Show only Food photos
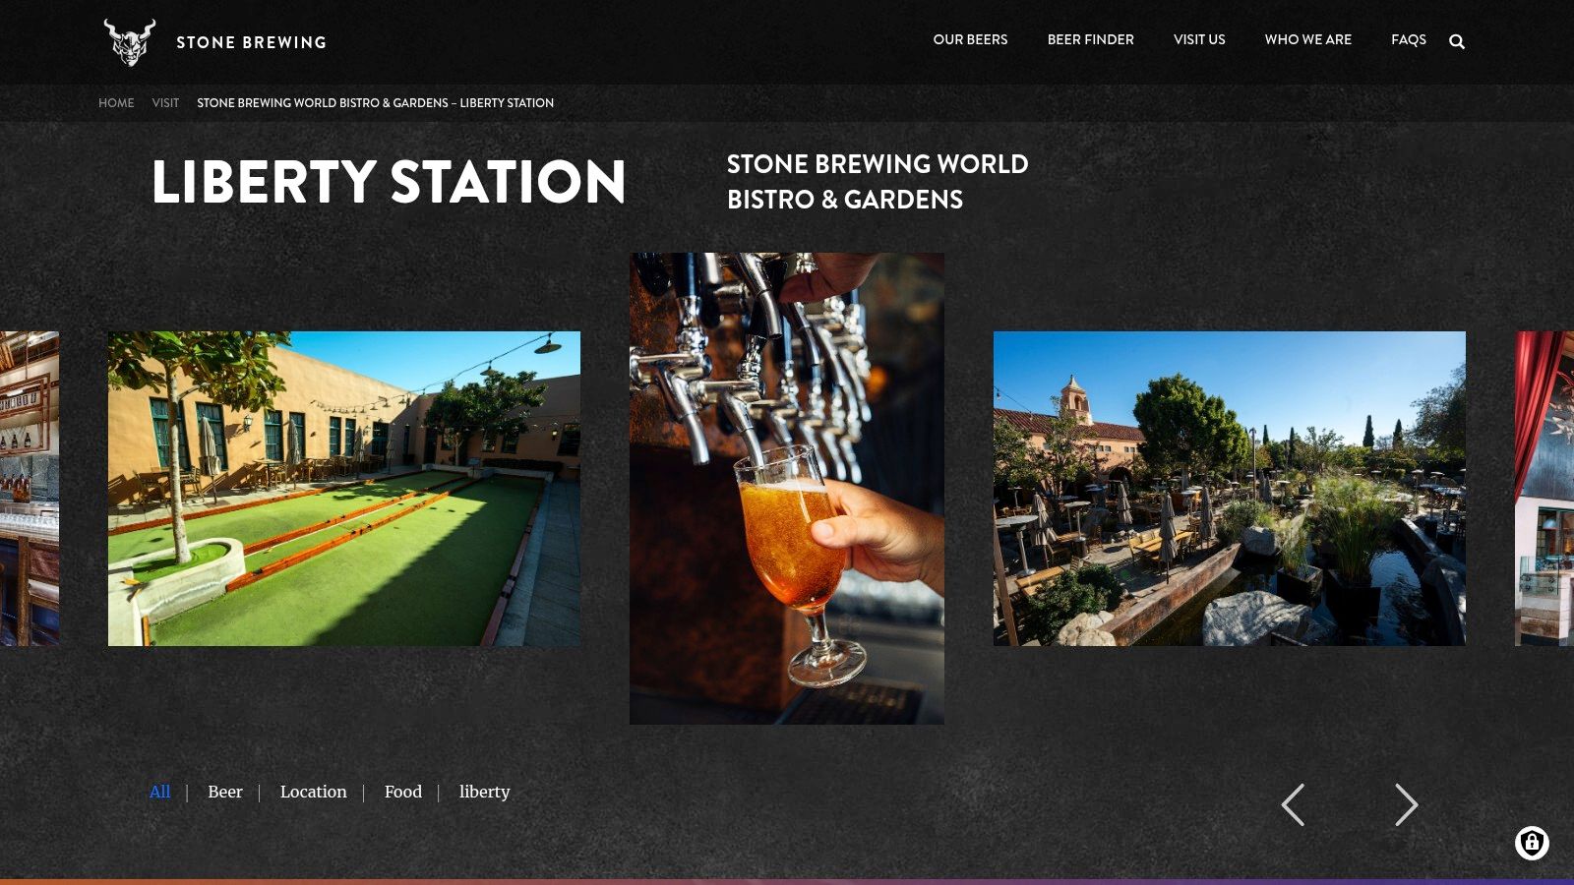The height and width of the screenshot is (885, 1574). 403,792
